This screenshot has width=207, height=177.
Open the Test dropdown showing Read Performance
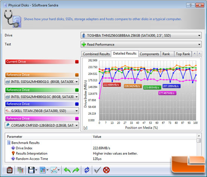point(141,44)
